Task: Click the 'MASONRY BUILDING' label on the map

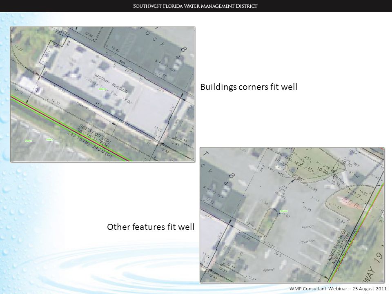Action: click(111, 83)
